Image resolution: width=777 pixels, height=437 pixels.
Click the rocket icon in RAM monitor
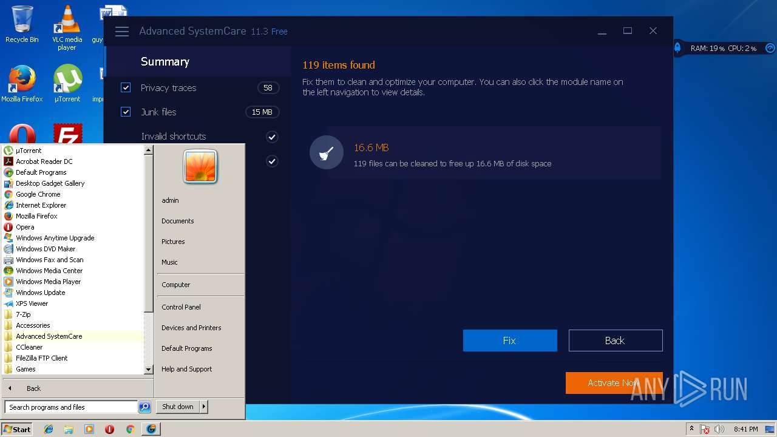click(x=678, y=48)
